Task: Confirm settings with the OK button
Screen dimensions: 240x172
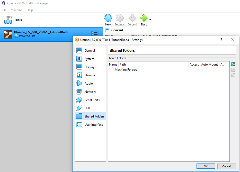Action: [x=206, y=166]
